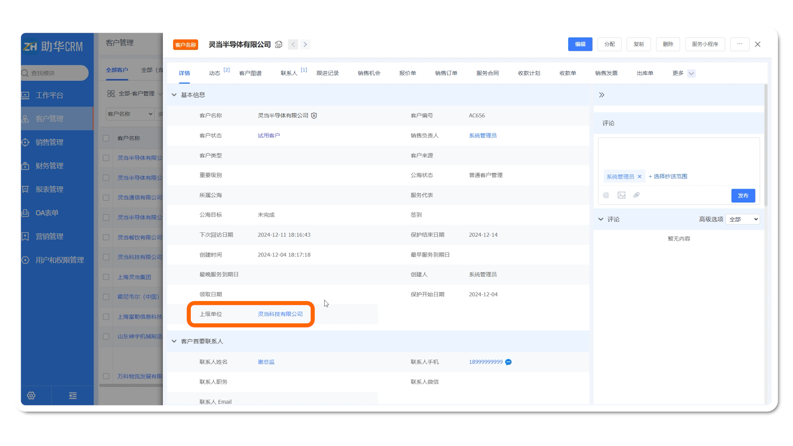Viewport: 793px width, 446px height.
Task: Click the message icon next to phone number
Action: [x=508, y=362]
